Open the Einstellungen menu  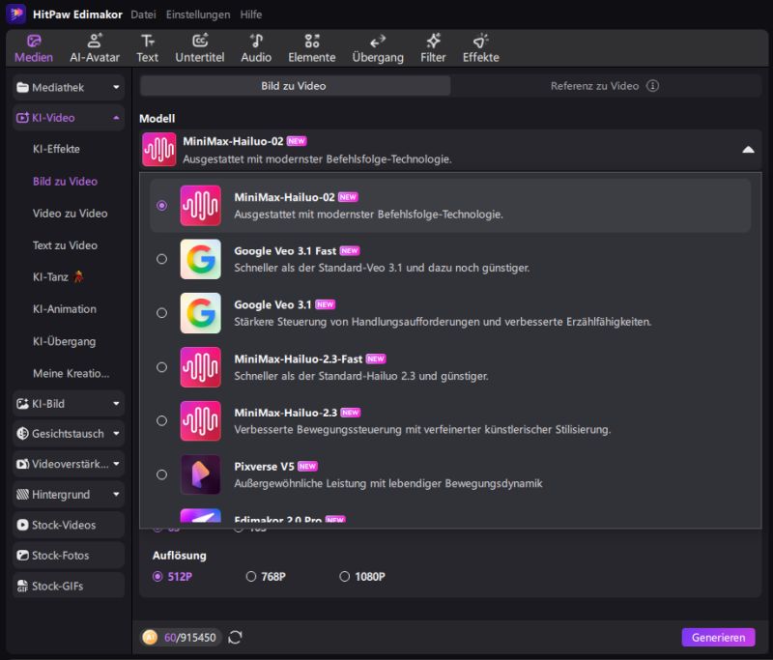[198, 14]
